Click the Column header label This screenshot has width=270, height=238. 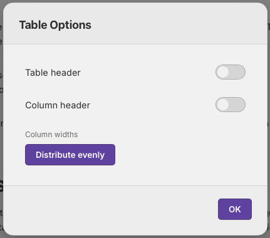pos(58,105)
